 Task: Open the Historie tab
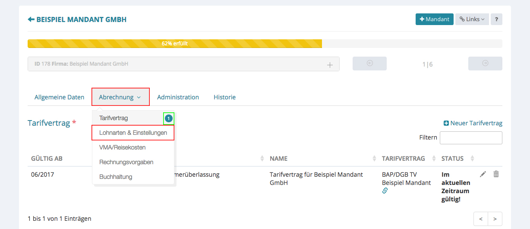(x=224, y=97)
